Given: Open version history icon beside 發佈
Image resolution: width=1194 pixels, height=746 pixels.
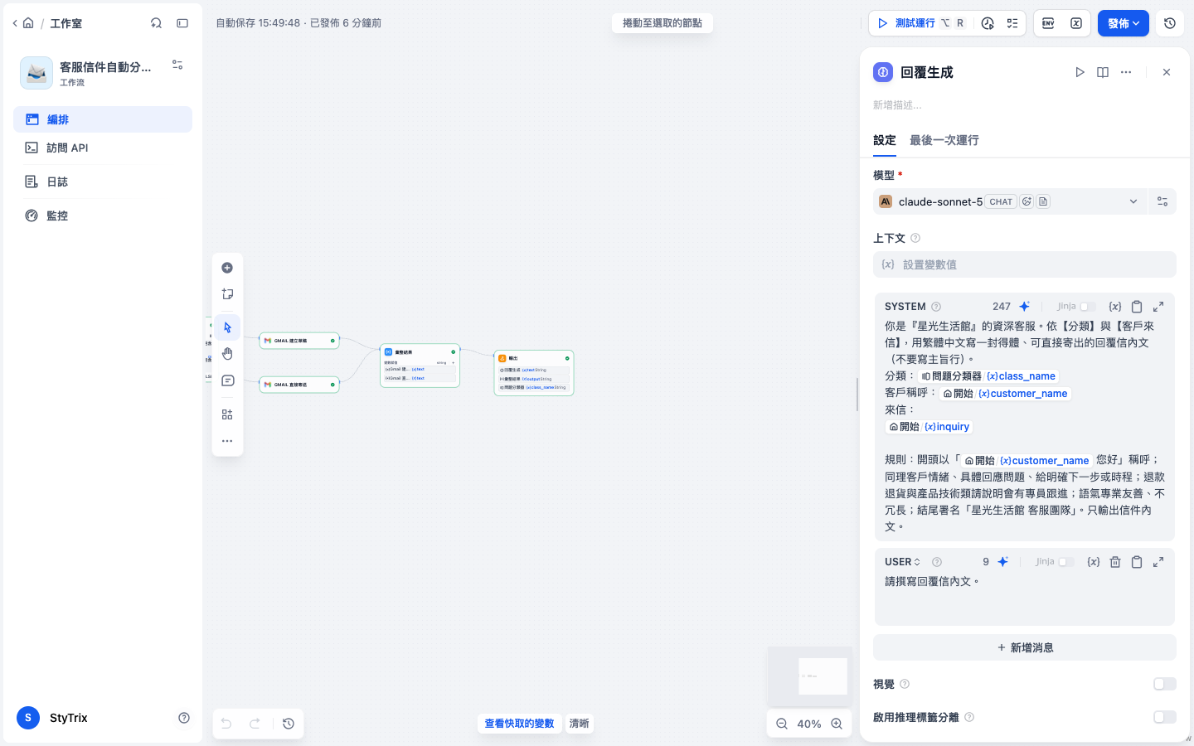Looking at the screenshot, I should tap(1170, 23).
